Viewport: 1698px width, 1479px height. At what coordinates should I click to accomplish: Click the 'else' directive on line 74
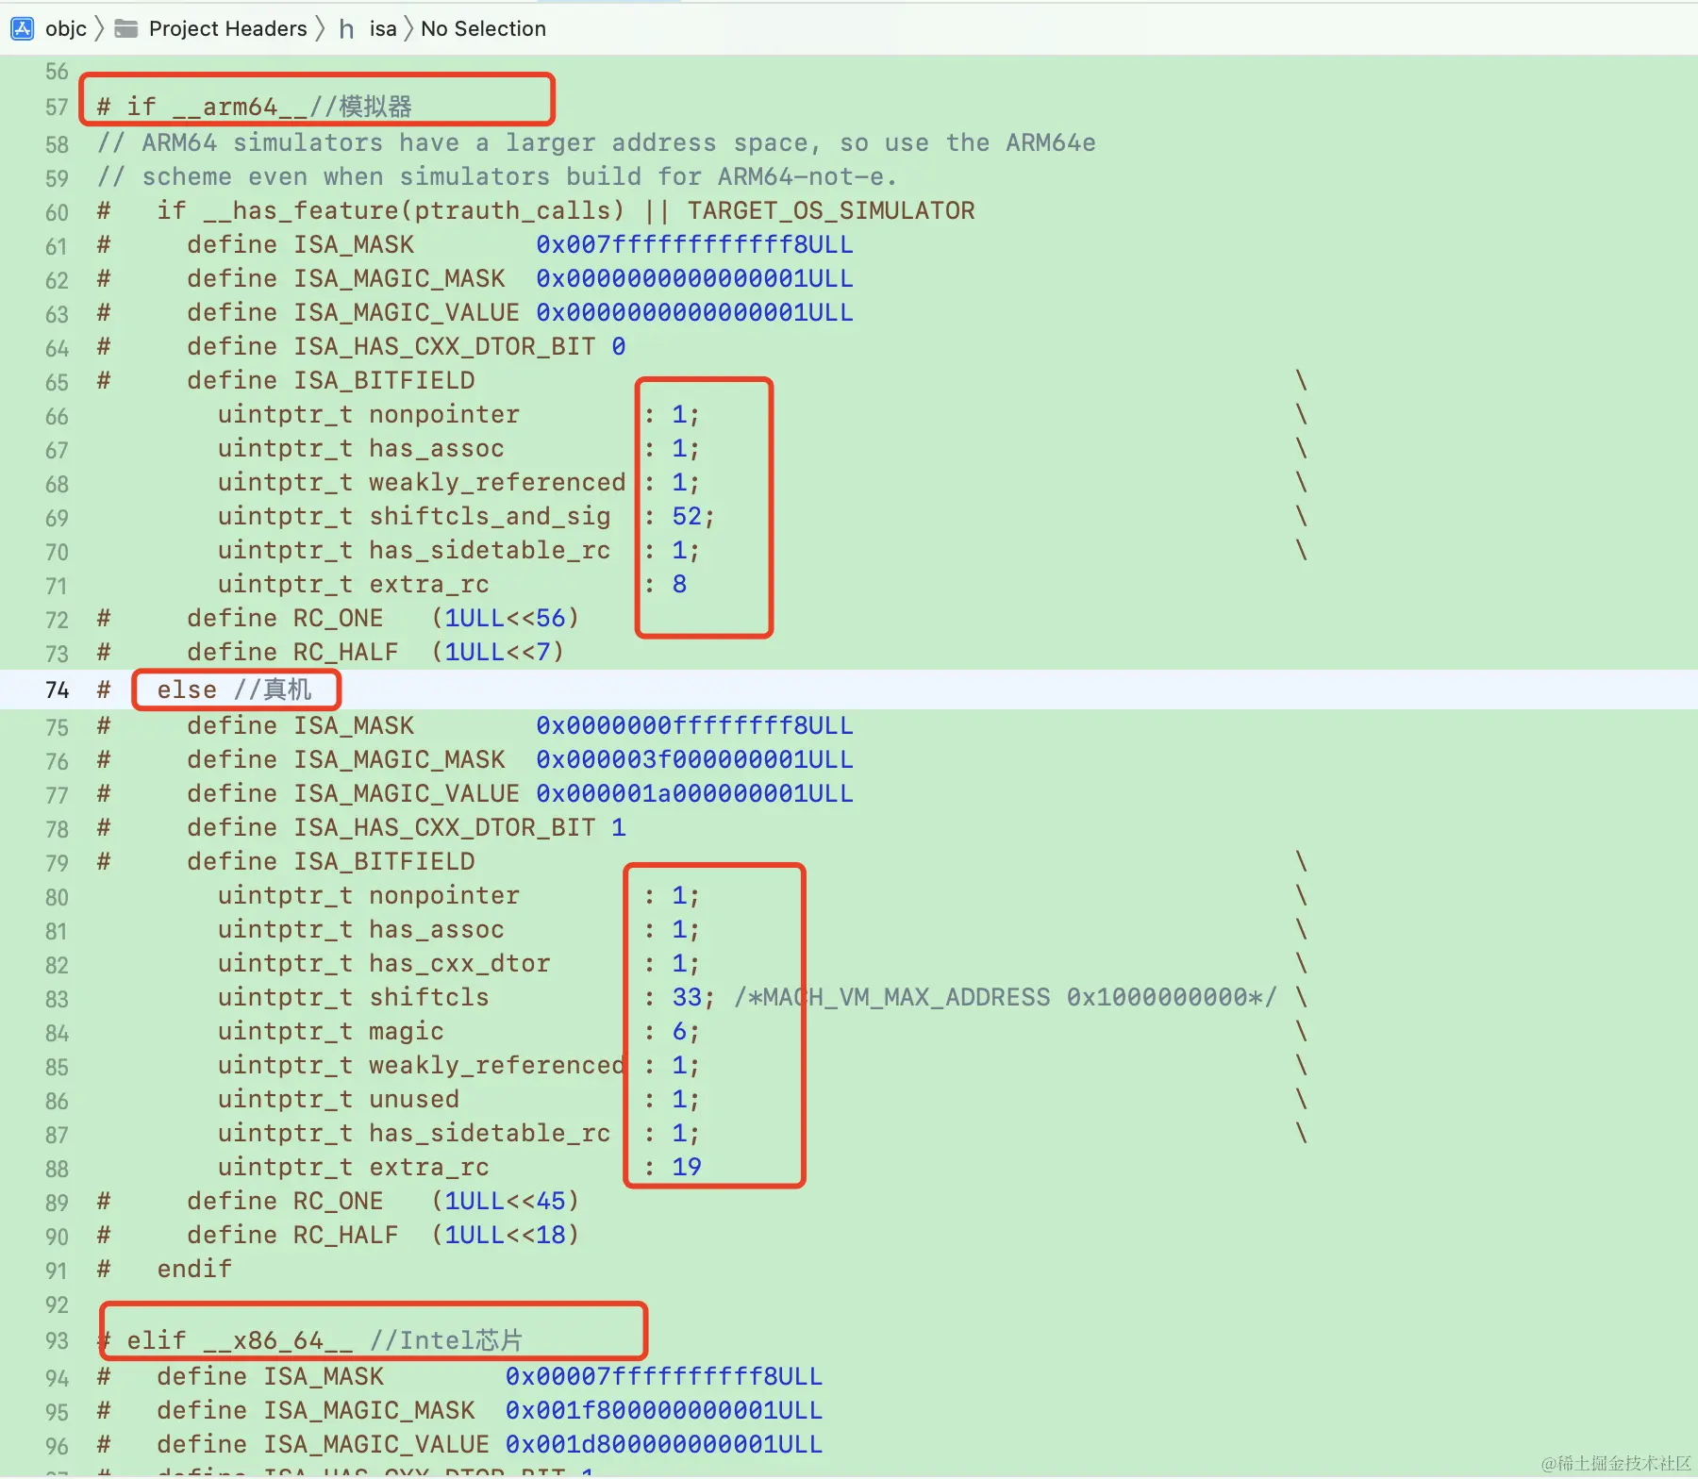coord(187,690)
